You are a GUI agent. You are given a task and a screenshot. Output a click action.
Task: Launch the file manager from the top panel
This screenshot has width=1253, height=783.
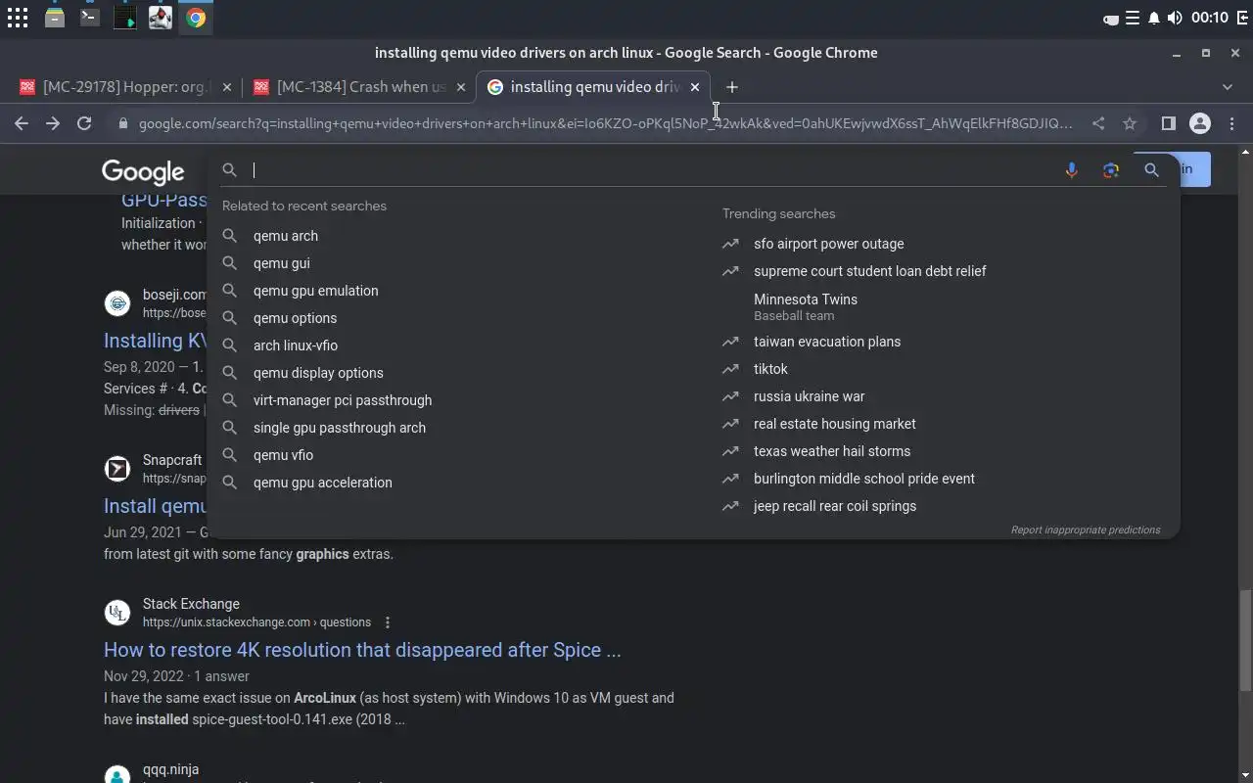(55, 18)
